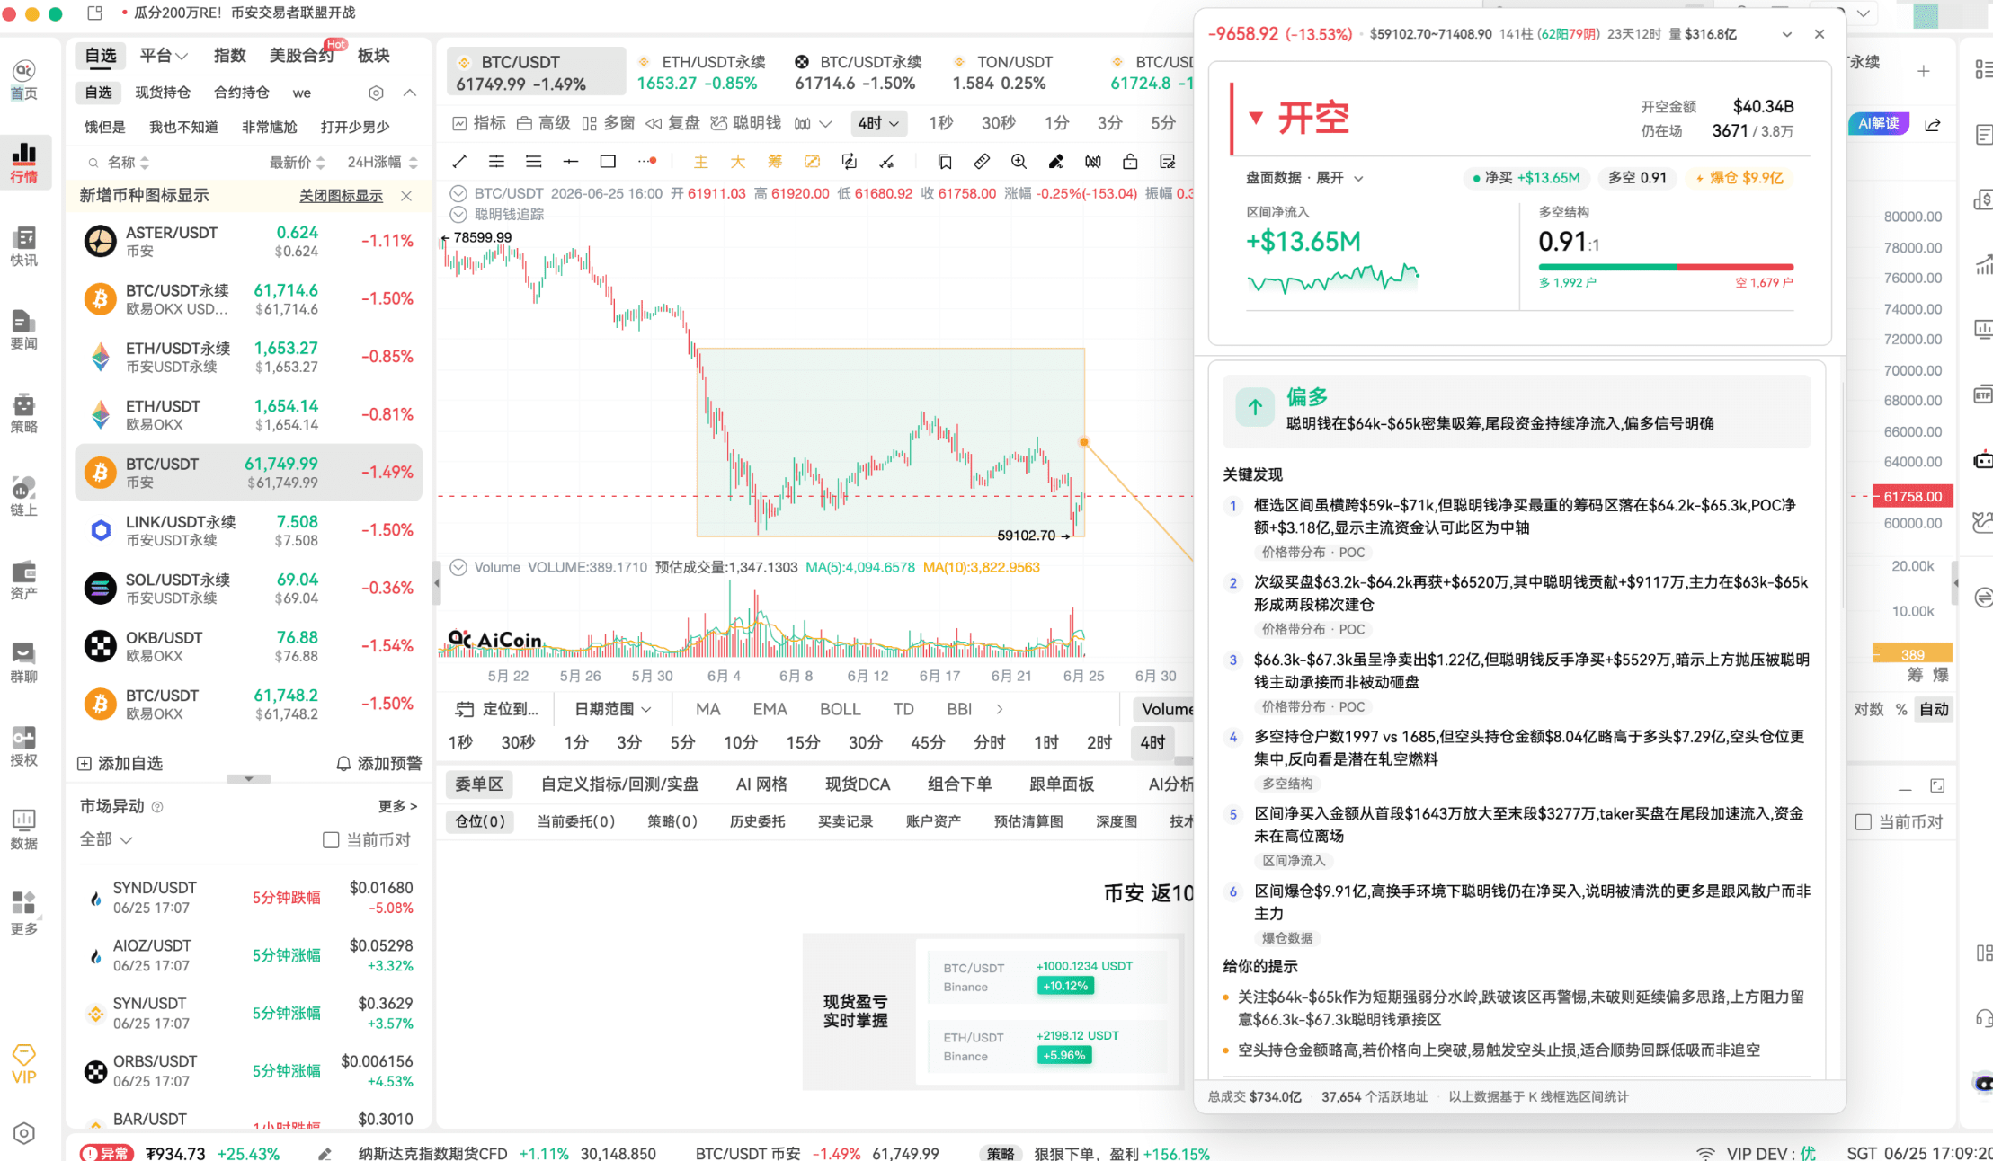Toggle 对数 logarithmic scale
Screen dimensions: 1993x1161
pyautogui.click(x=1868, y=709)
